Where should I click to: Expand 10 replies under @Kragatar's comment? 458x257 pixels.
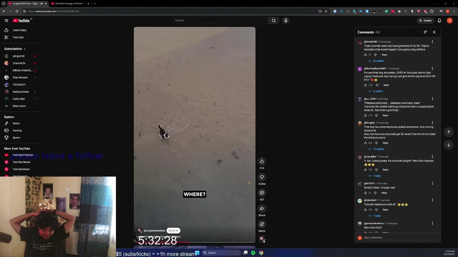click(376, 149)
